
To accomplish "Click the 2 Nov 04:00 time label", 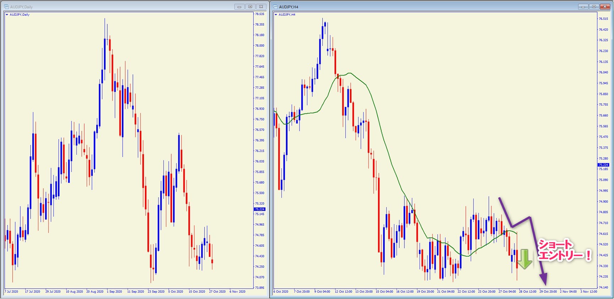I will (x=569, y=292).
